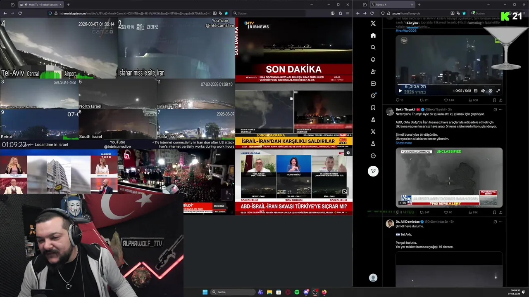Image resolution: width=529 pixels, height=297 pixels.
Task: Open Firefox account icon in Multi TV window
Action: click(333, 13)
